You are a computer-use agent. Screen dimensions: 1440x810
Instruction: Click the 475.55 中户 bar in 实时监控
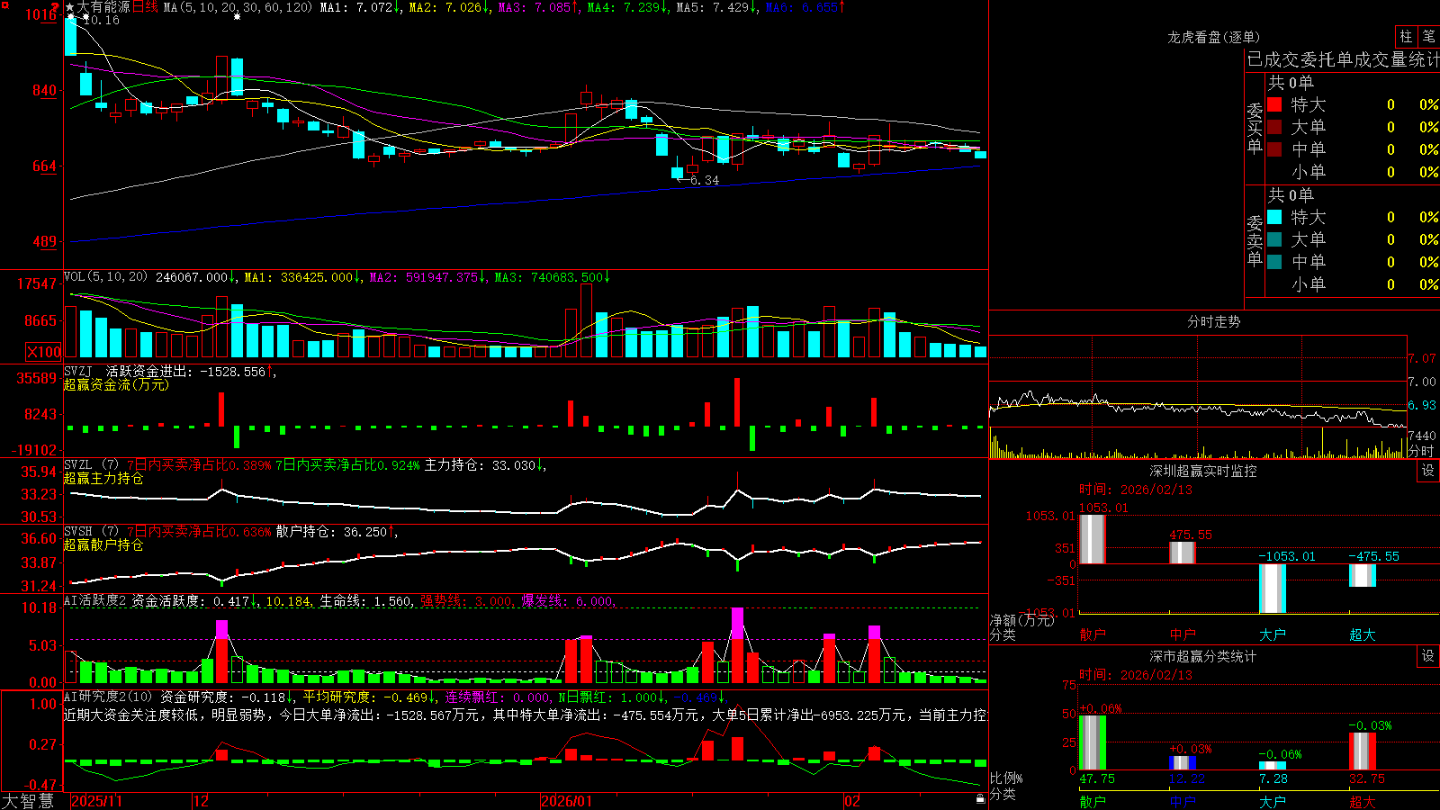pyautogui.click(x=1183, y=553)
